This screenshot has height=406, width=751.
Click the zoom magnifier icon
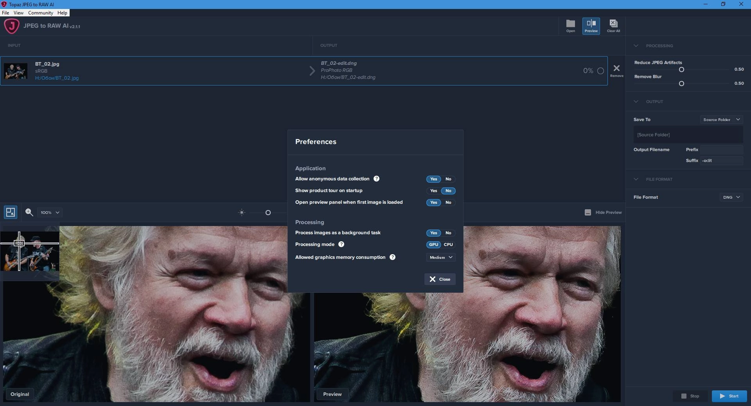[x=29, y=212]
